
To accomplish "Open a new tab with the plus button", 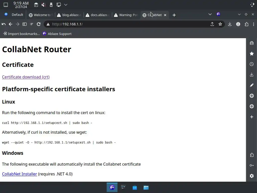I will [x=174, y=15].
